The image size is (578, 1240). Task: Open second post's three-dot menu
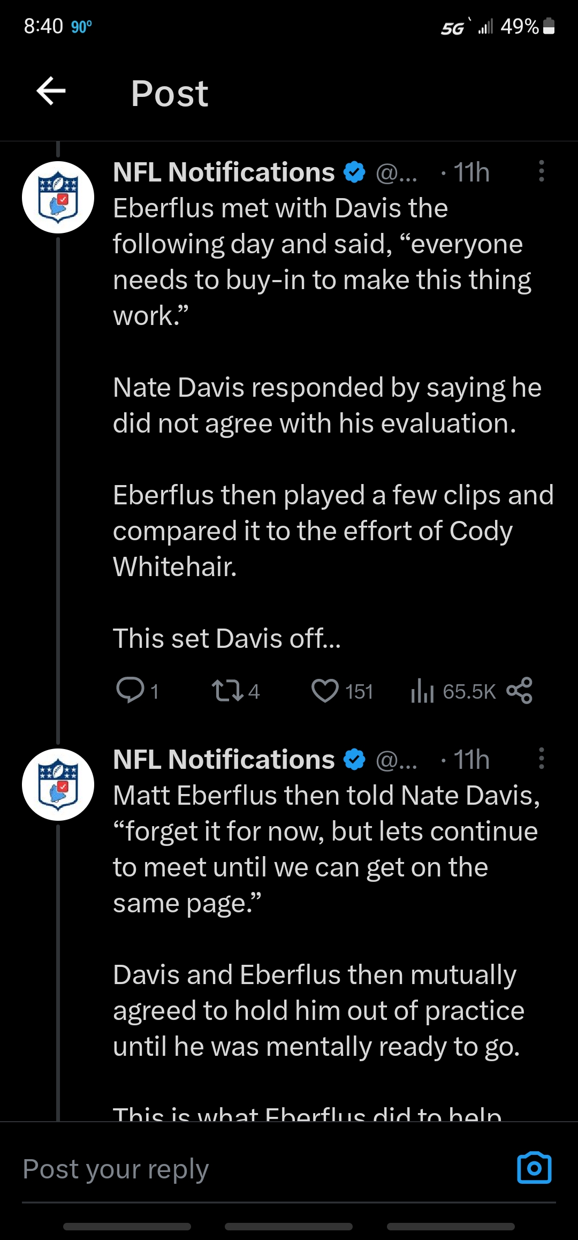pyautogui.click(x=542, y=759)
